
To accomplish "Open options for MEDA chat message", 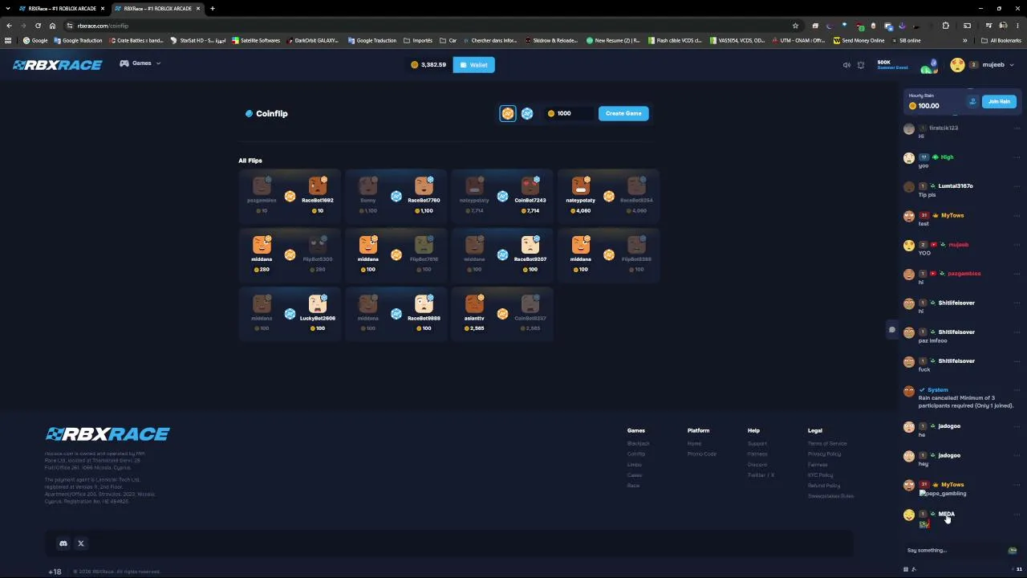I will (1017, 514).
